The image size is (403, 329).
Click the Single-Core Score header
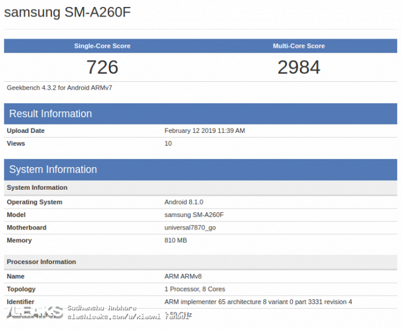point(102,46)
